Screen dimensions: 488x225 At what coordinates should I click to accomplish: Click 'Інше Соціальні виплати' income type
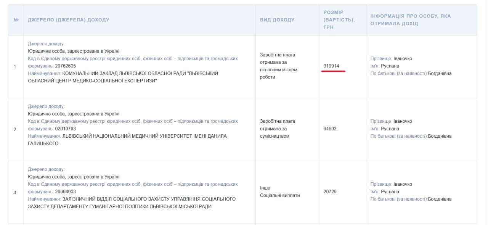tap(280, 191)
